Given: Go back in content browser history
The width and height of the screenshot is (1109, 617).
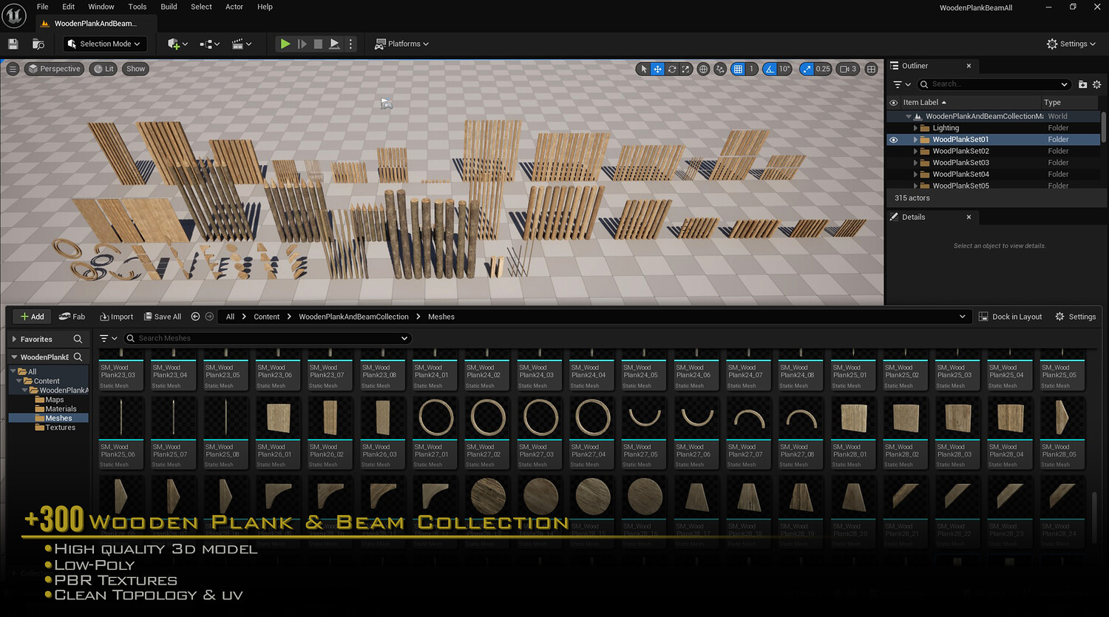Looking at the screenshot, I should pyautogui.click(x=195, y=317).
